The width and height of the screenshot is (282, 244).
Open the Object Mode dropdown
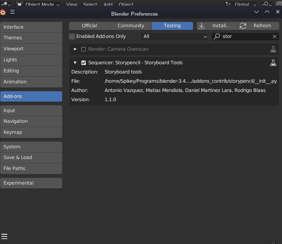coord(38,4)
